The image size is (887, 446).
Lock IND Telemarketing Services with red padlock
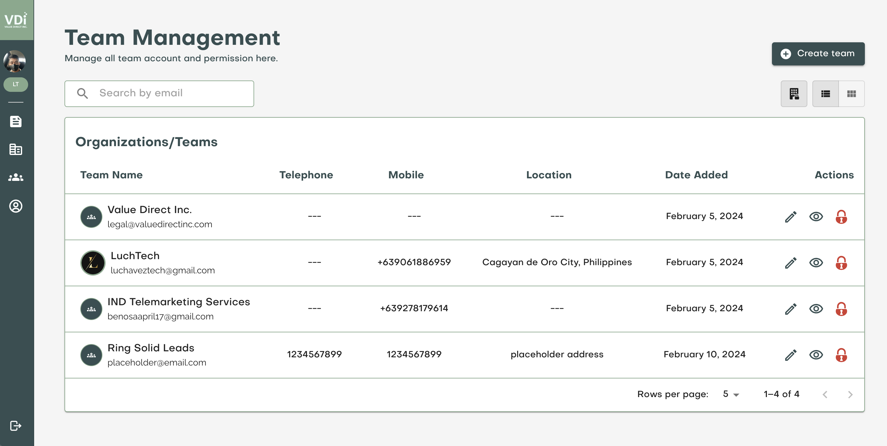(842, 309)
